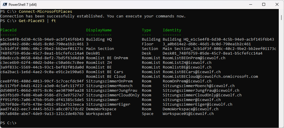This screenshot has height=128, width=284.
Task: Click the Get-PlaceV3 command line
Action: click(28, 21)
